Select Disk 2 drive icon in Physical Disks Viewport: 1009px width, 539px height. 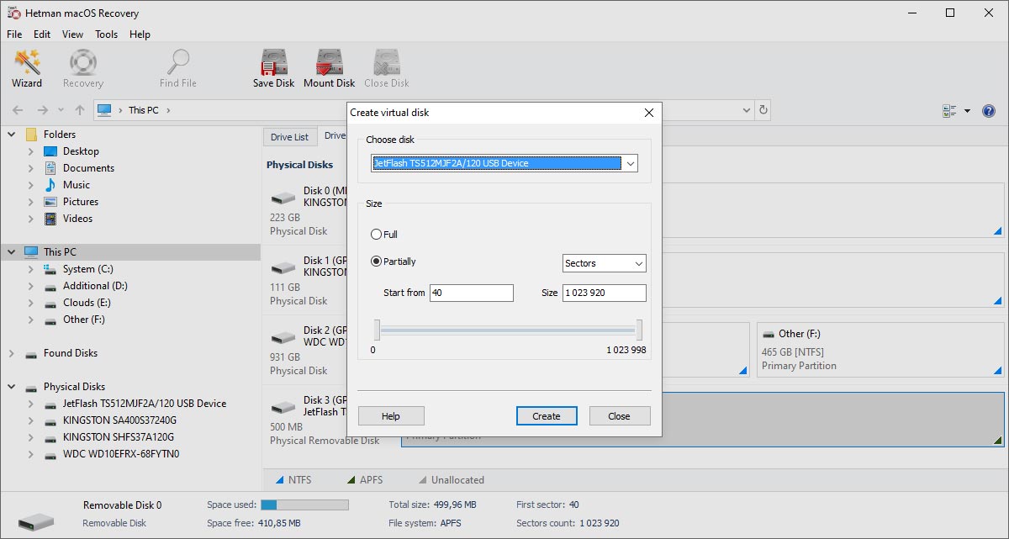pos(283,338)
